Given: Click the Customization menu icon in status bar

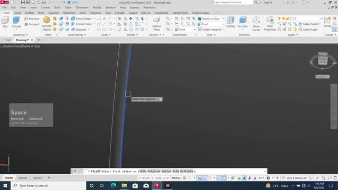Looking at the screenshot, I should [335, 178].
